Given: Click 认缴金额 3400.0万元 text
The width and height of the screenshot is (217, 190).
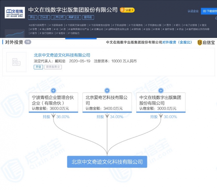Looking at the screenshot, I should pyautogui.click(x=104, y=108).
